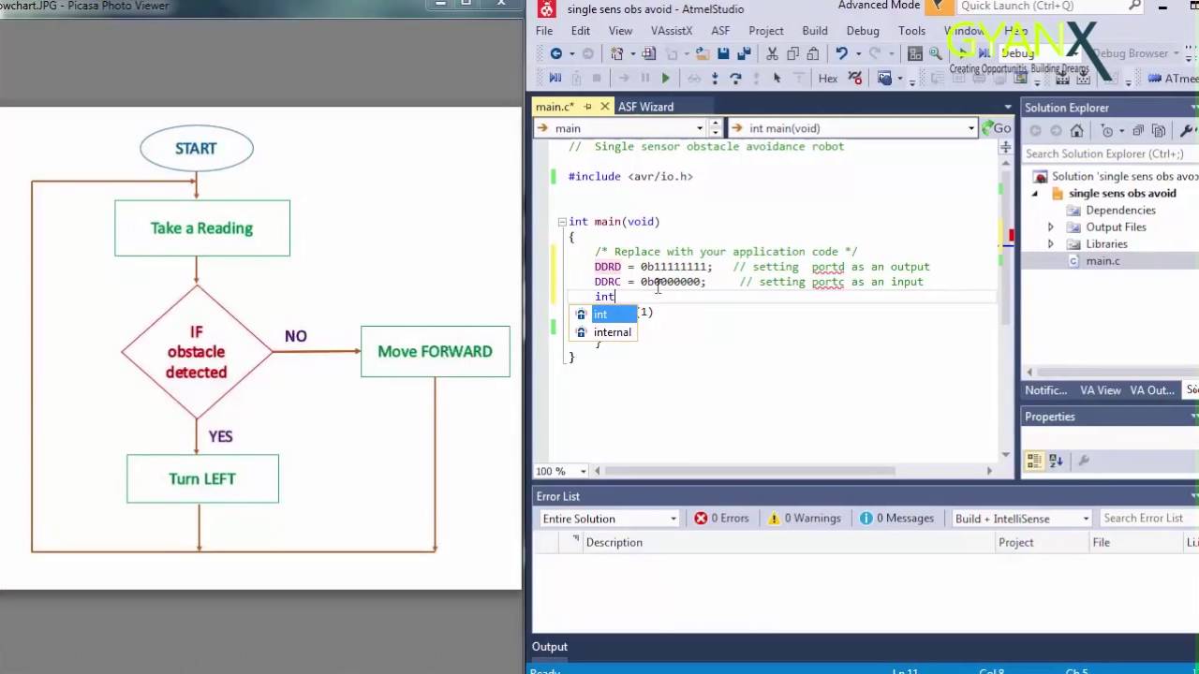Click the editor horizontal scrollbar
This screenshot has width=1199, height=674.
click(x=748, y=471)
